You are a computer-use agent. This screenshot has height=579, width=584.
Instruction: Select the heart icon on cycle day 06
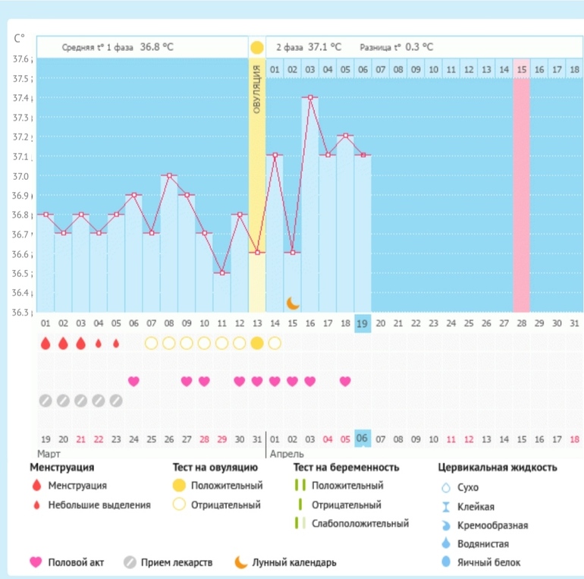133,381
